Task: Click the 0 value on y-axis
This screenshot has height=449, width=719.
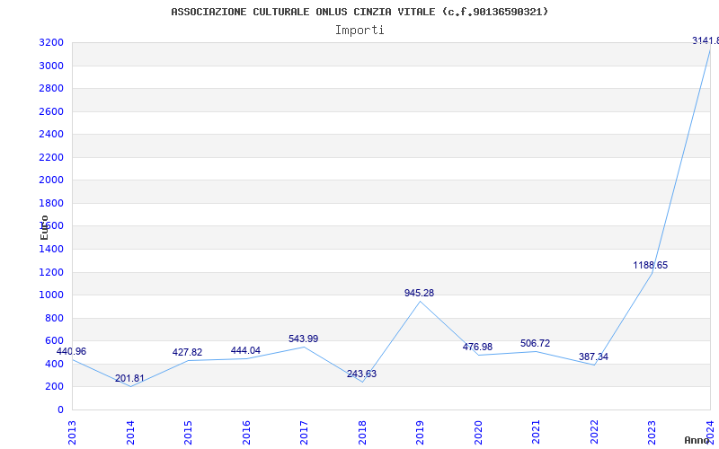Action: (x=60, y=410)
